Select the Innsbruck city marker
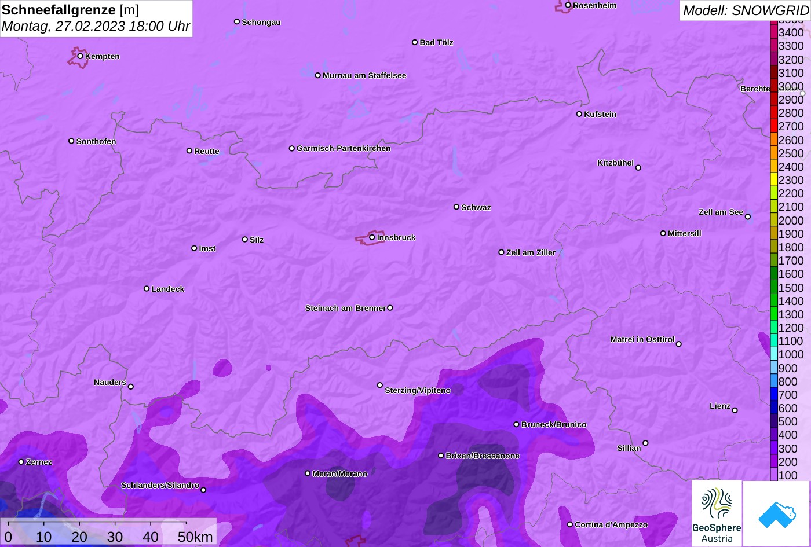 pyautogui.click(x=372, y=237)
